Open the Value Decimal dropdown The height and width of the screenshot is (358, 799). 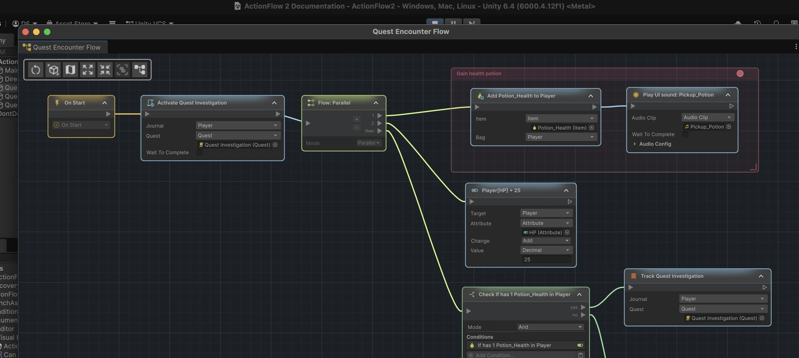[546, 250]
